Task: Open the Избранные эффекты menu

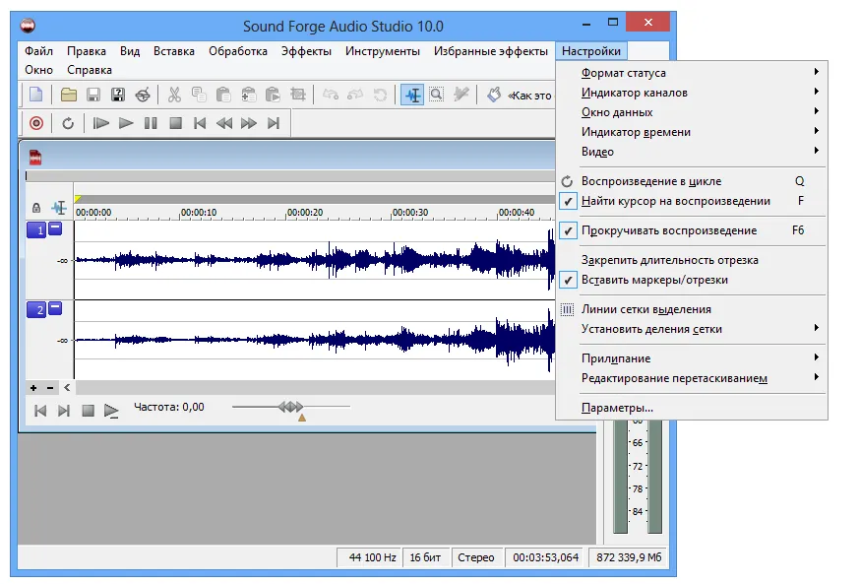Action: tap(491, 51)
